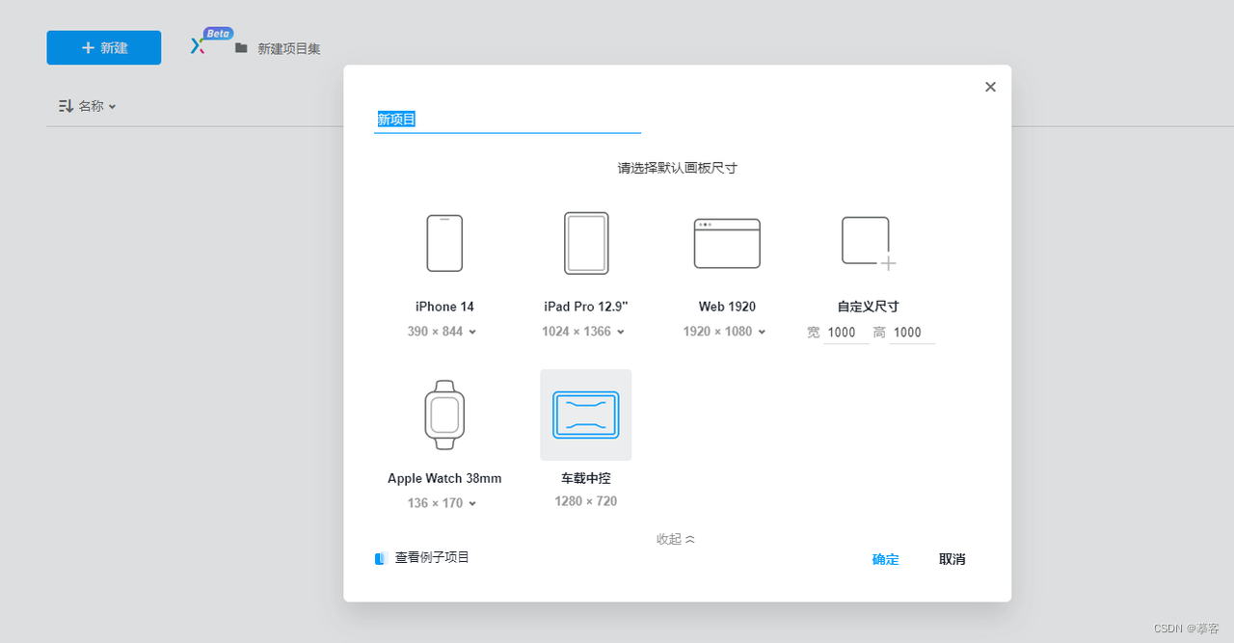Click the custom width field 宽
This screenshot has width=1234, height=643.
(846, 333)
